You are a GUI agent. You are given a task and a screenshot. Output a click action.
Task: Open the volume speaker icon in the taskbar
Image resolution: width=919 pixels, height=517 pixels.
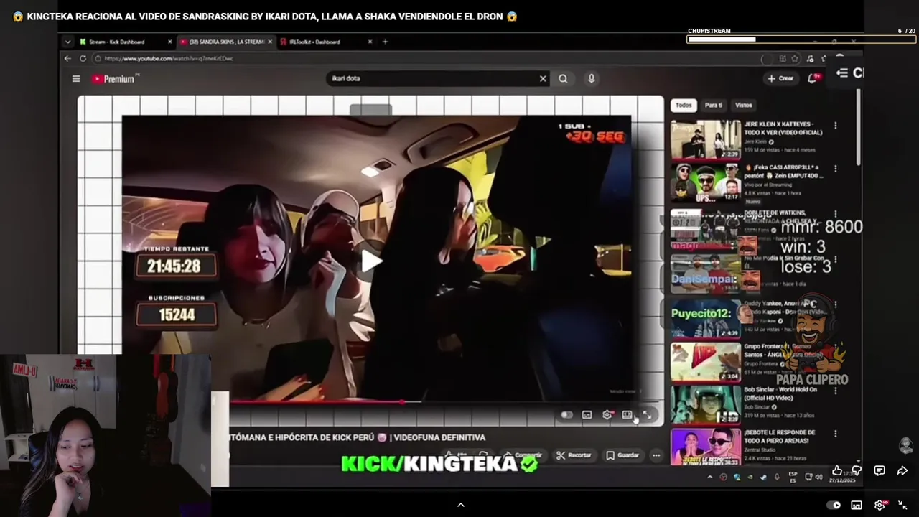(x=819, y=477)
